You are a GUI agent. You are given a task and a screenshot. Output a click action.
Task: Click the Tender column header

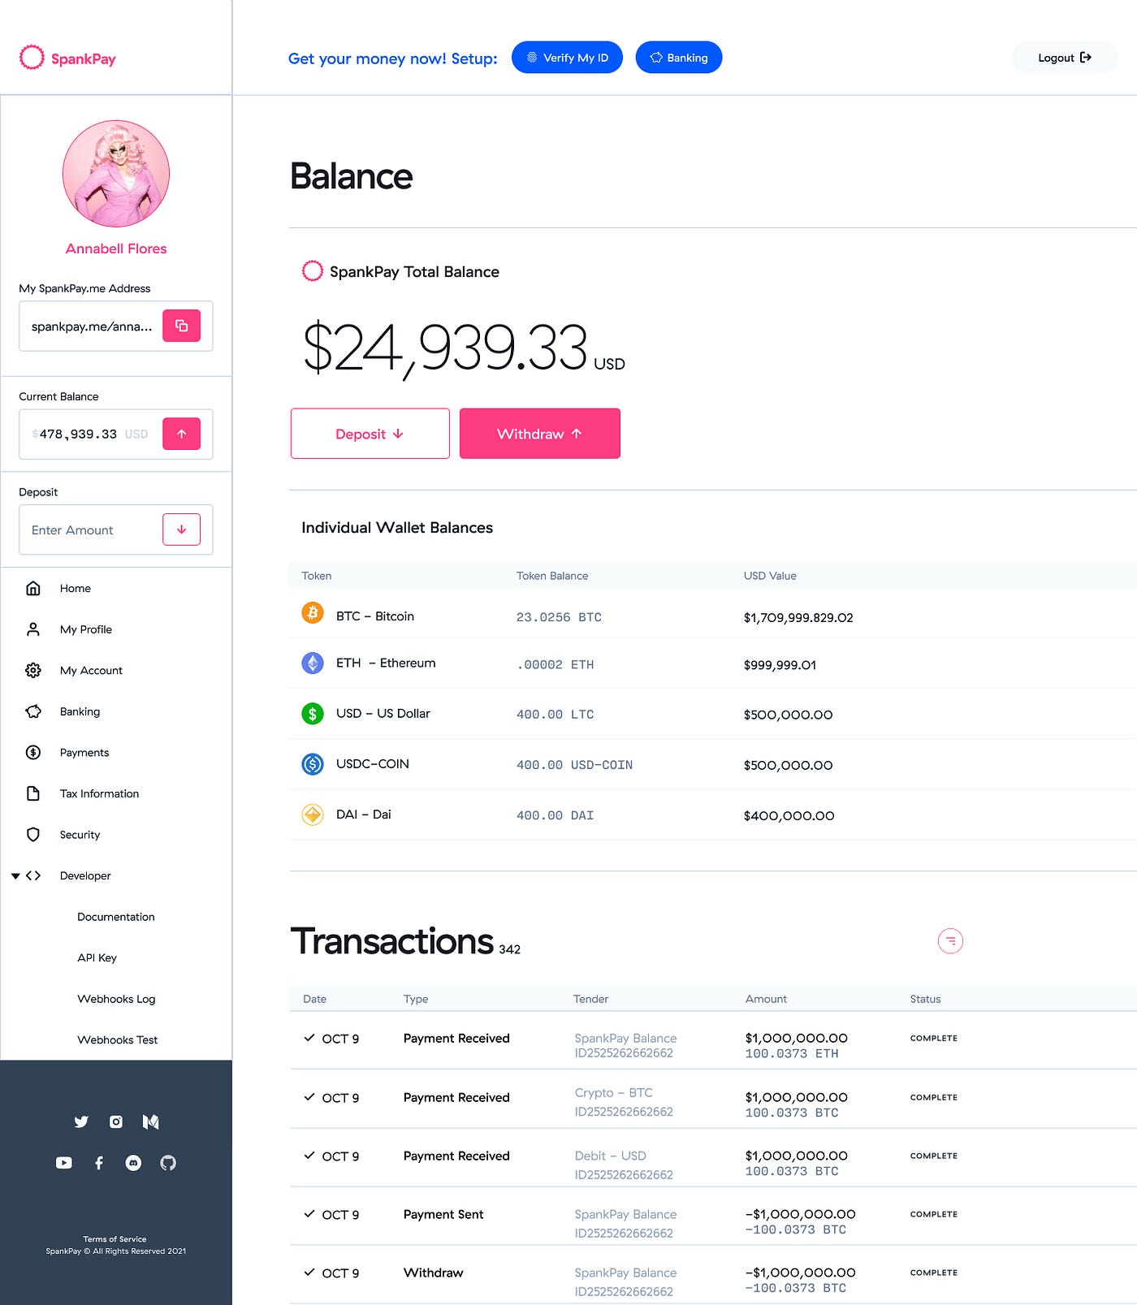point(591,999)
